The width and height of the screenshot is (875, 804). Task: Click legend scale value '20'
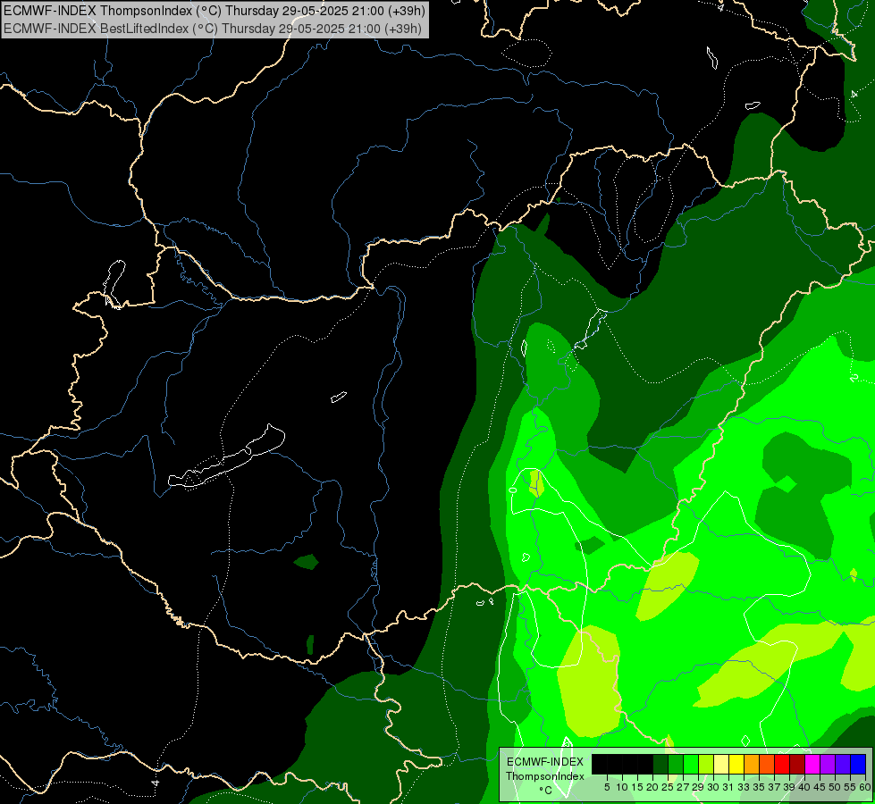tap(653, 787)
